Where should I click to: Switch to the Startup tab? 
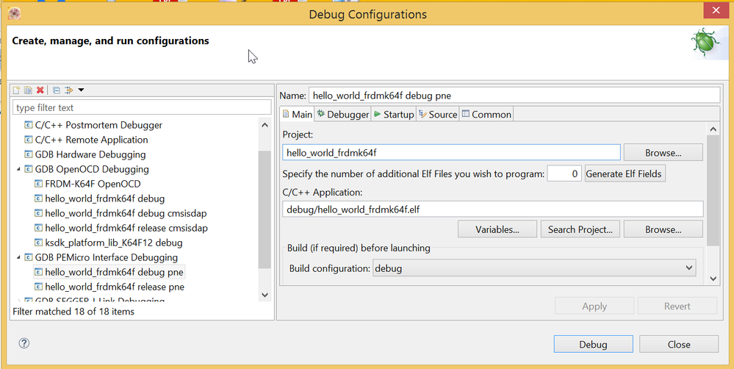pos(393,114)
